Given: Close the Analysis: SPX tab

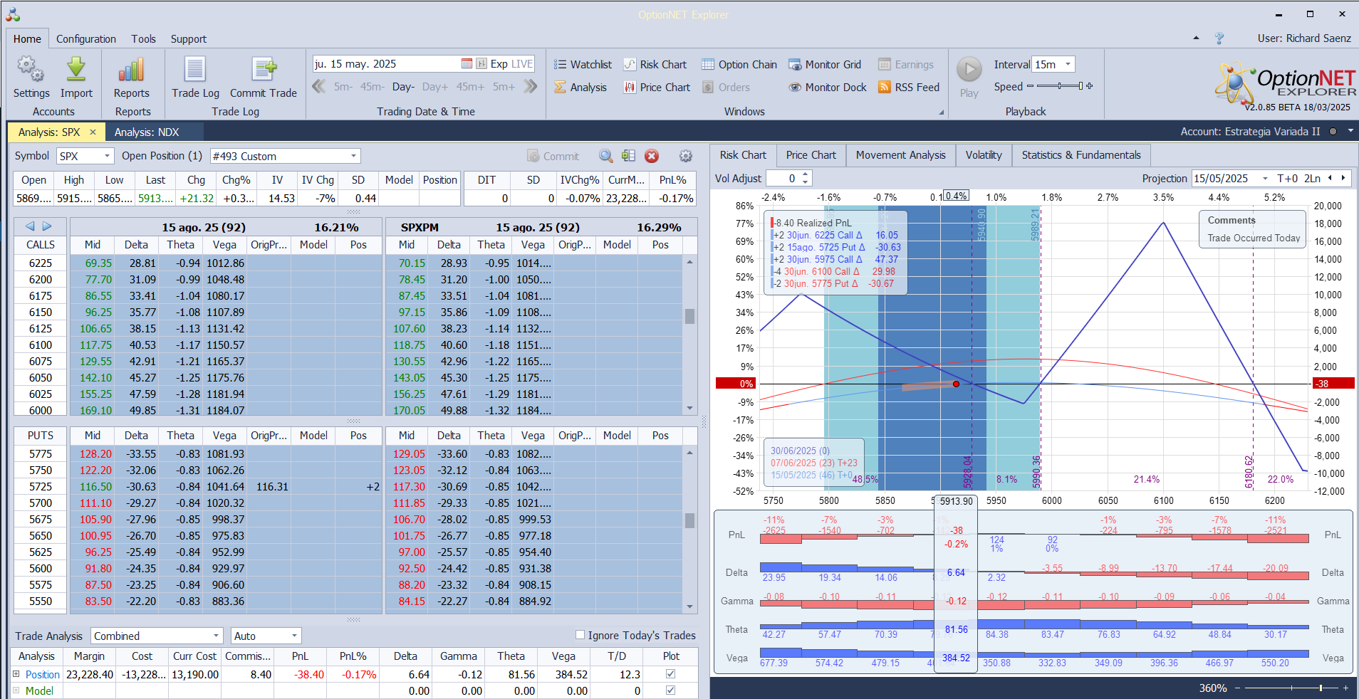Looking at the screenshot, I should tap(93, 132).
